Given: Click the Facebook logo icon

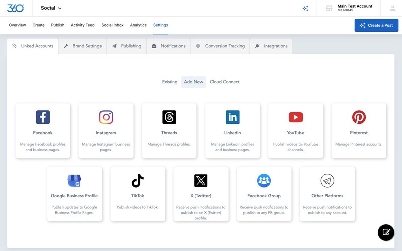Looking at the screenshot, I should pyautogui.click(x=43, y=117).
